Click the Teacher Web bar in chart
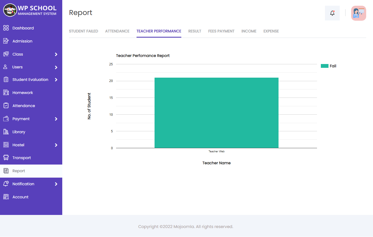Image resolution: width=373 pixels, height=237 pixels. tap(217, 113)
